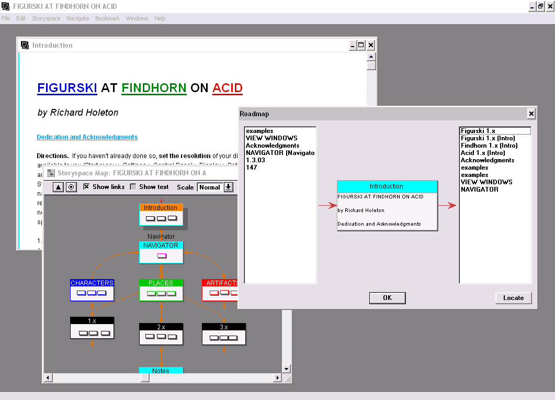Select the ARTIFACTS node in the map

click(220, 290)
